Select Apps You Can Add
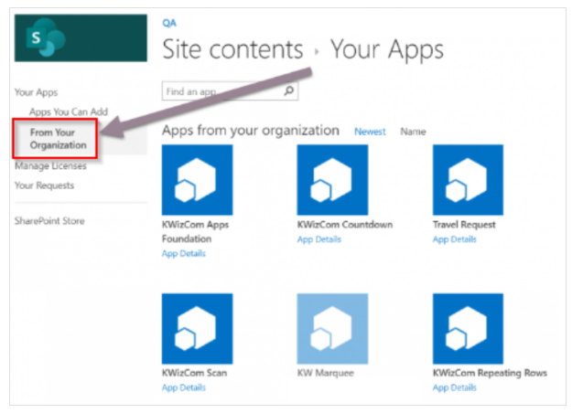 [69, 111]
